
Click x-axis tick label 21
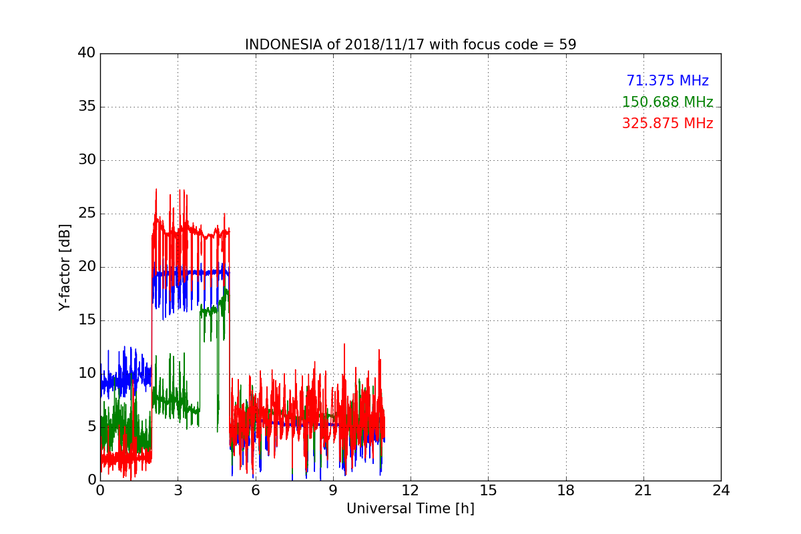click(x=643, y=491)
